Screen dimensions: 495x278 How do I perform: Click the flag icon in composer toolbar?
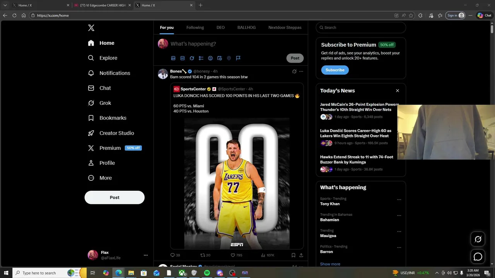[x=238, y=58]
